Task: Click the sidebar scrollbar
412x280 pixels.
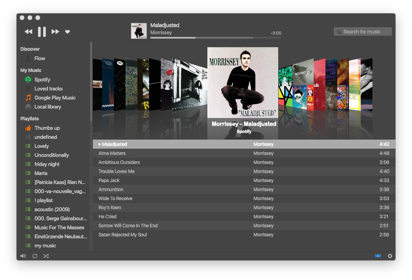Action: point(91,82)
